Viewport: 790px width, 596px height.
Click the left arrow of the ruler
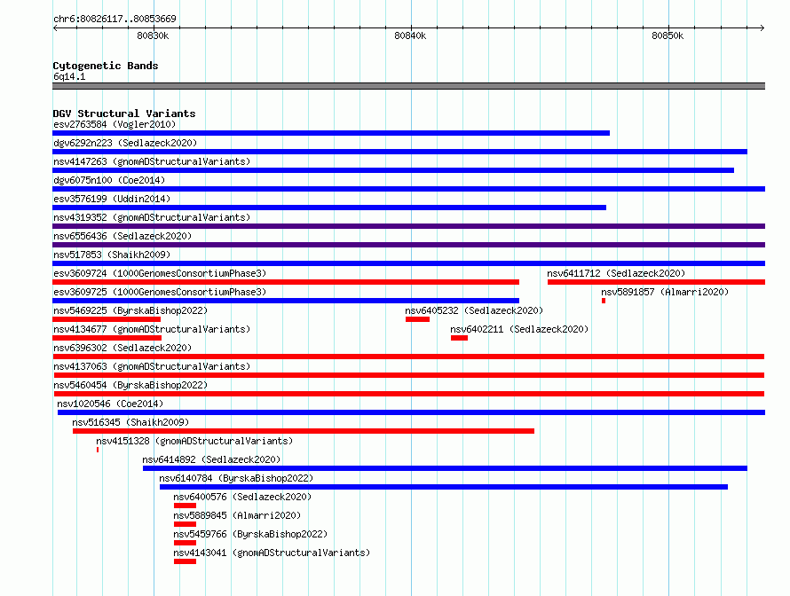[55, 28]
